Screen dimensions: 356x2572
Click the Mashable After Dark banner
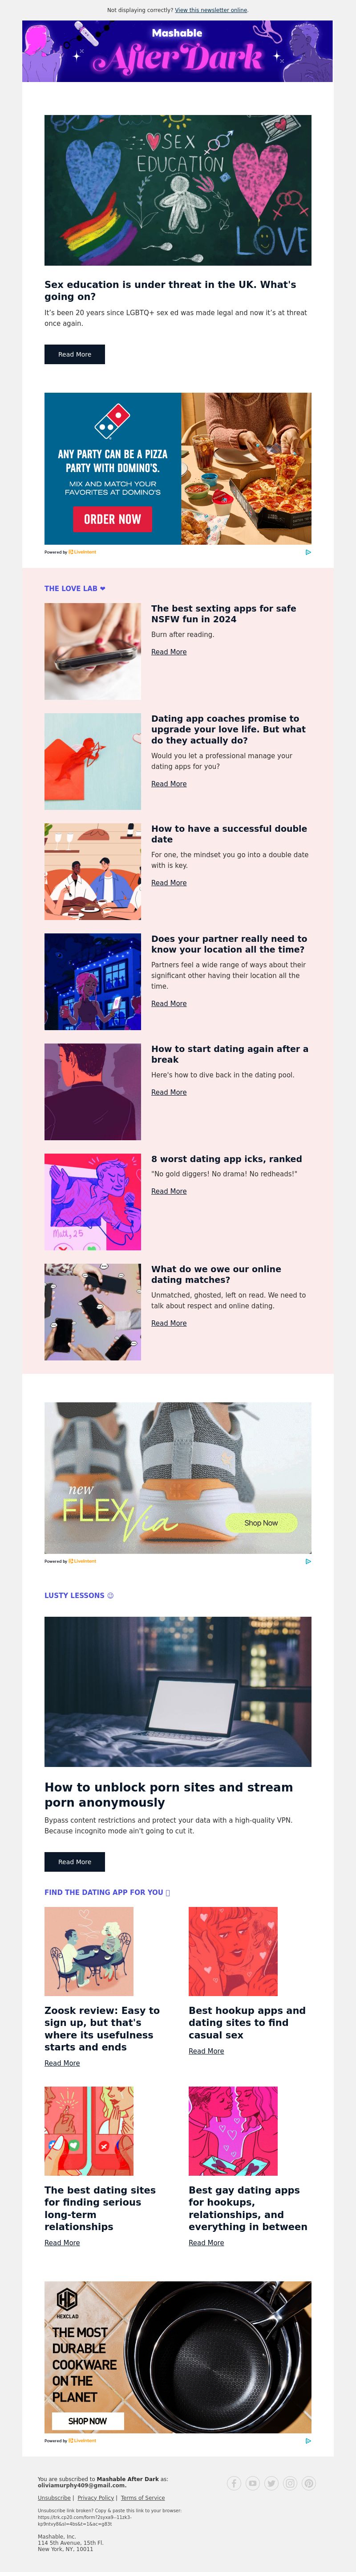pyautogui.click(x=178, y=51)
